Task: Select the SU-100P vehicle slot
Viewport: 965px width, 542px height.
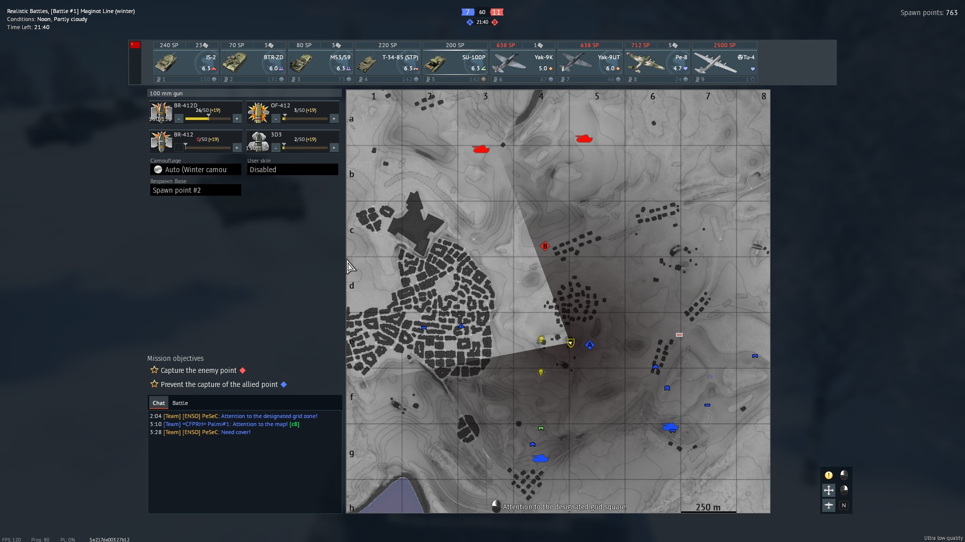Action: coord(455,62)
